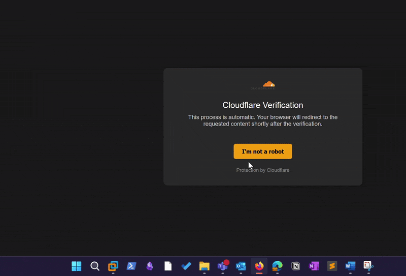Open the Windows Start menu
The height and width of the screenshot is (276, 406).
77,266
